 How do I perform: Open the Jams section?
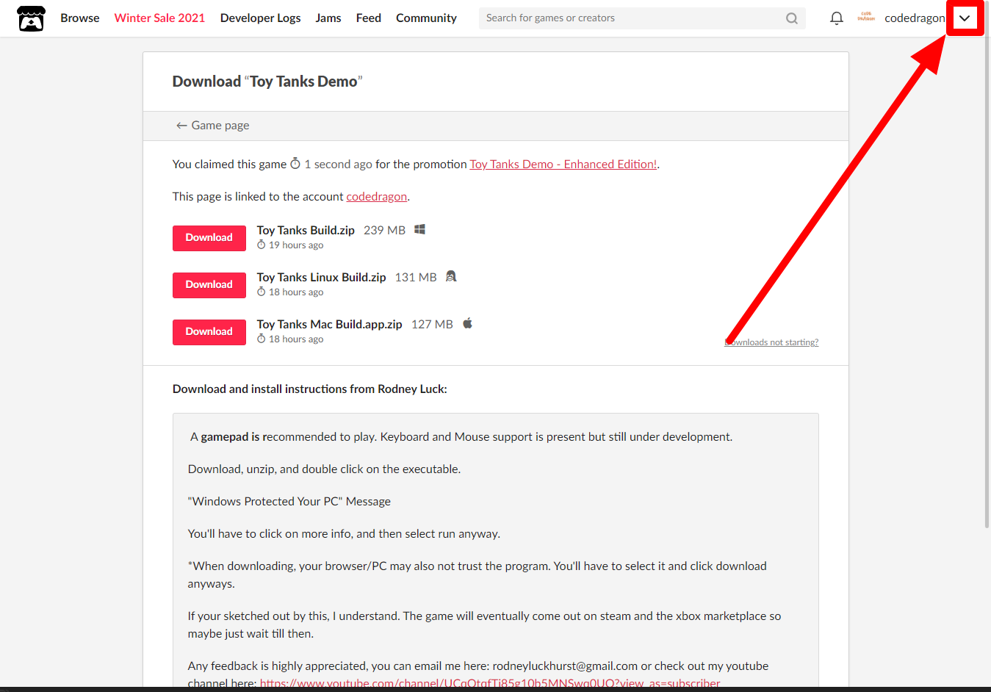328,18
